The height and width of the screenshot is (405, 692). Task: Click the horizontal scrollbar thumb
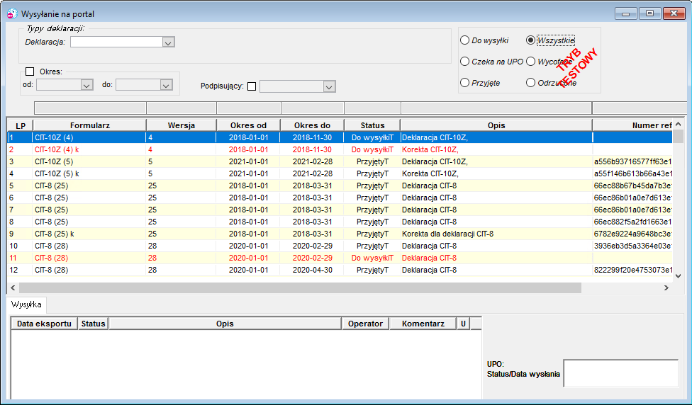click(300, 287)
